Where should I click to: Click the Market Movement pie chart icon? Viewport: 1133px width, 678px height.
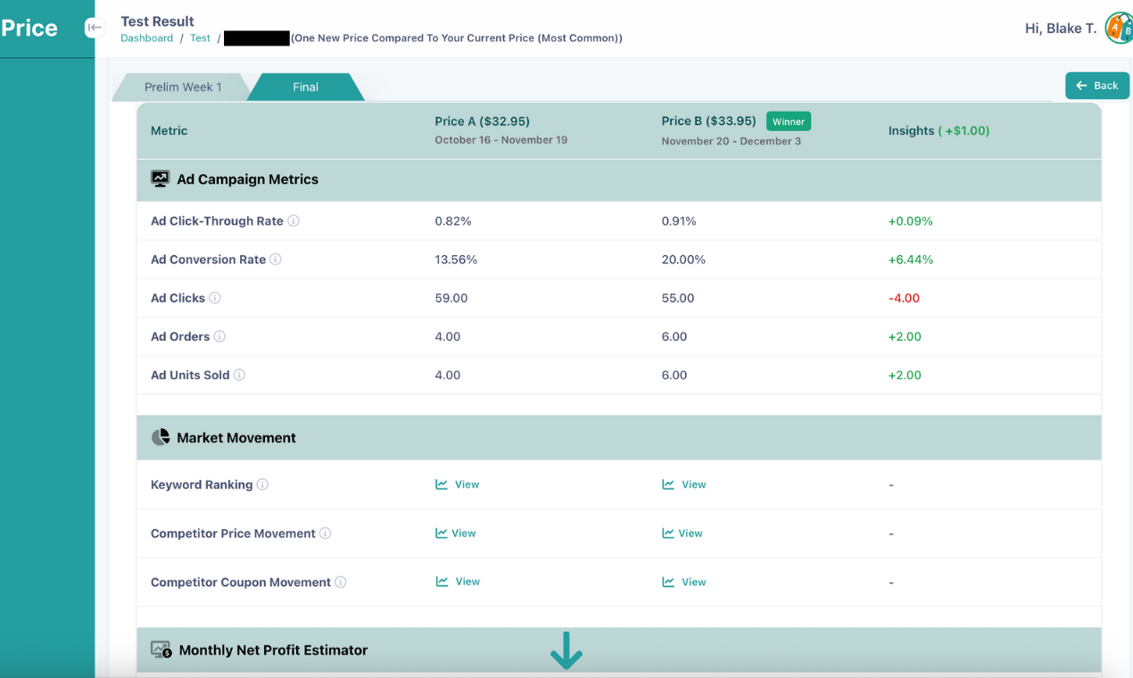tap(161, 437)
